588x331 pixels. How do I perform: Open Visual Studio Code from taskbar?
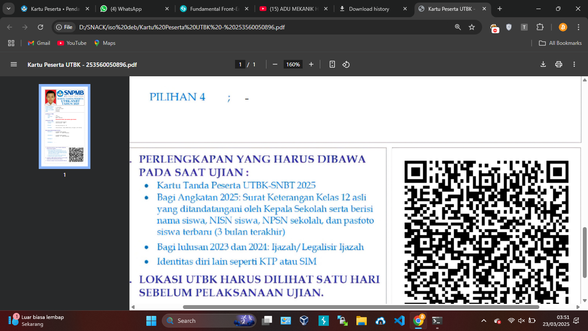pyautogui.click(x=399, y=321)
